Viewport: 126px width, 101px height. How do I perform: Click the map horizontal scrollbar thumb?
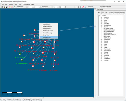tap(44, 98)
